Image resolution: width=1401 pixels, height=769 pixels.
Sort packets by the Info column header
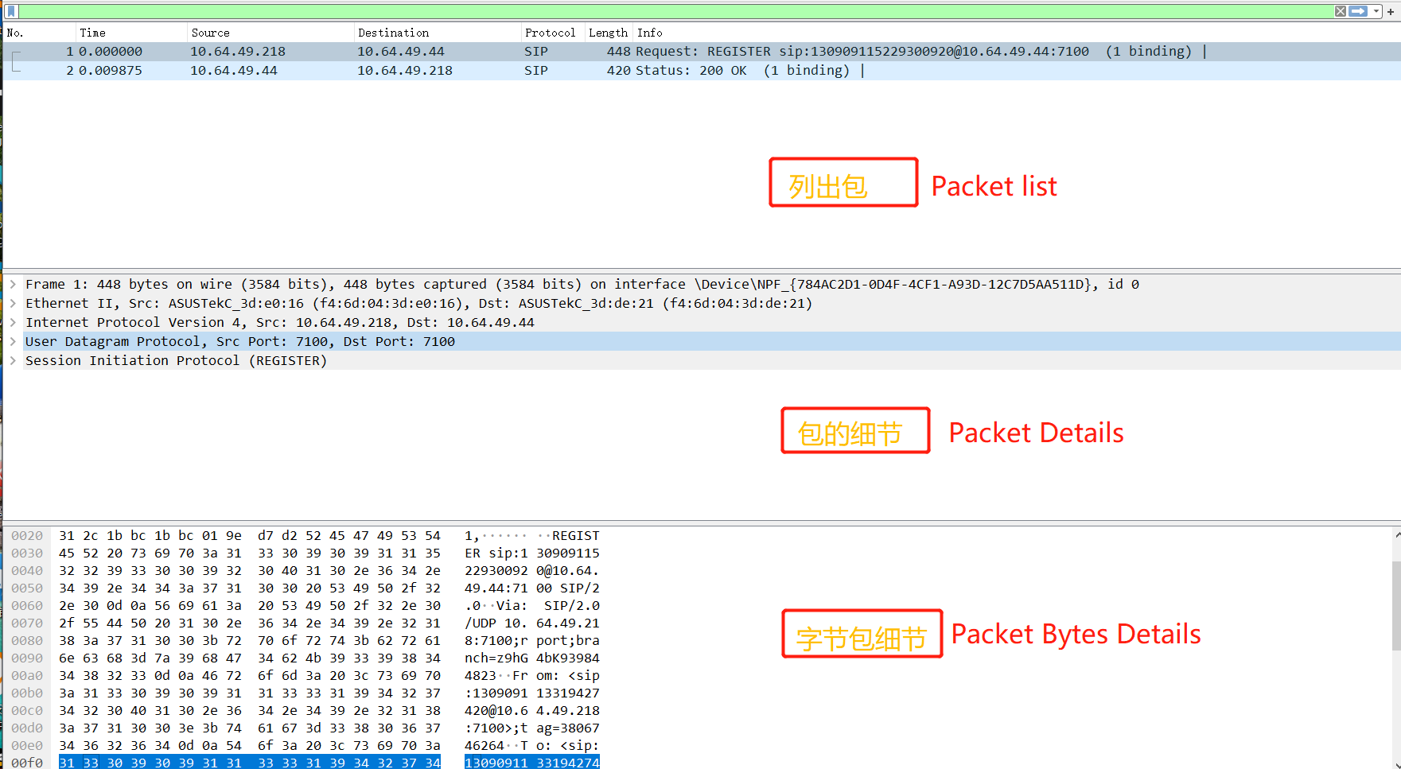tap(1017, 33)
